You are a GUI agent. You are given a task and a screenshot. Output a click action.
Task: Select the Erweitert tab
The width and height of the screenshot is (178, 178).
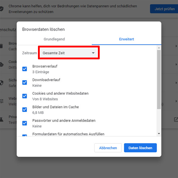(x=126, y=39)
